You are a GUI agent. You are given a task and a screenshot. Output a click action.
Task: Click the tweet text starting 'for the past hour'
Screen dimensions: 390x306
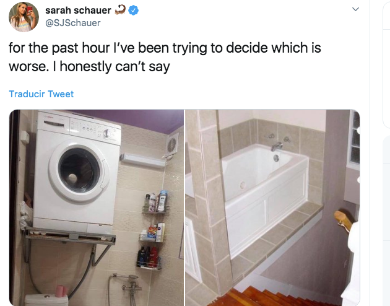(165, 48)
